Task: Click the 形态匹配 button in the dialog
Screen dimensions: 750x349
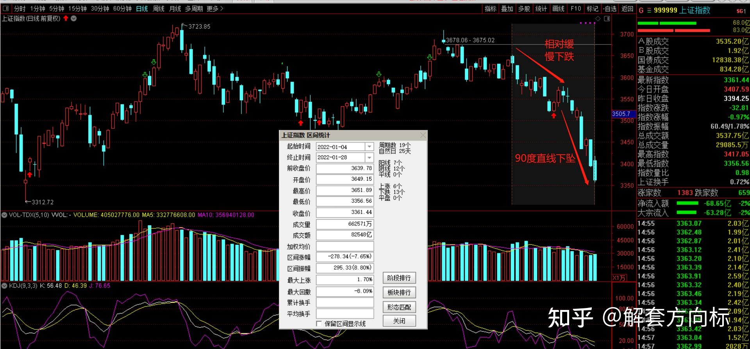Action: pos(399,307)
